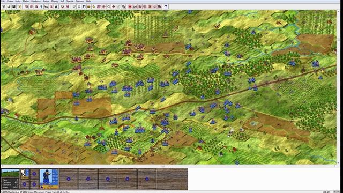343x193 pixels.
Task: Click the open file folder toolbar icon
Action: (9, 6)
